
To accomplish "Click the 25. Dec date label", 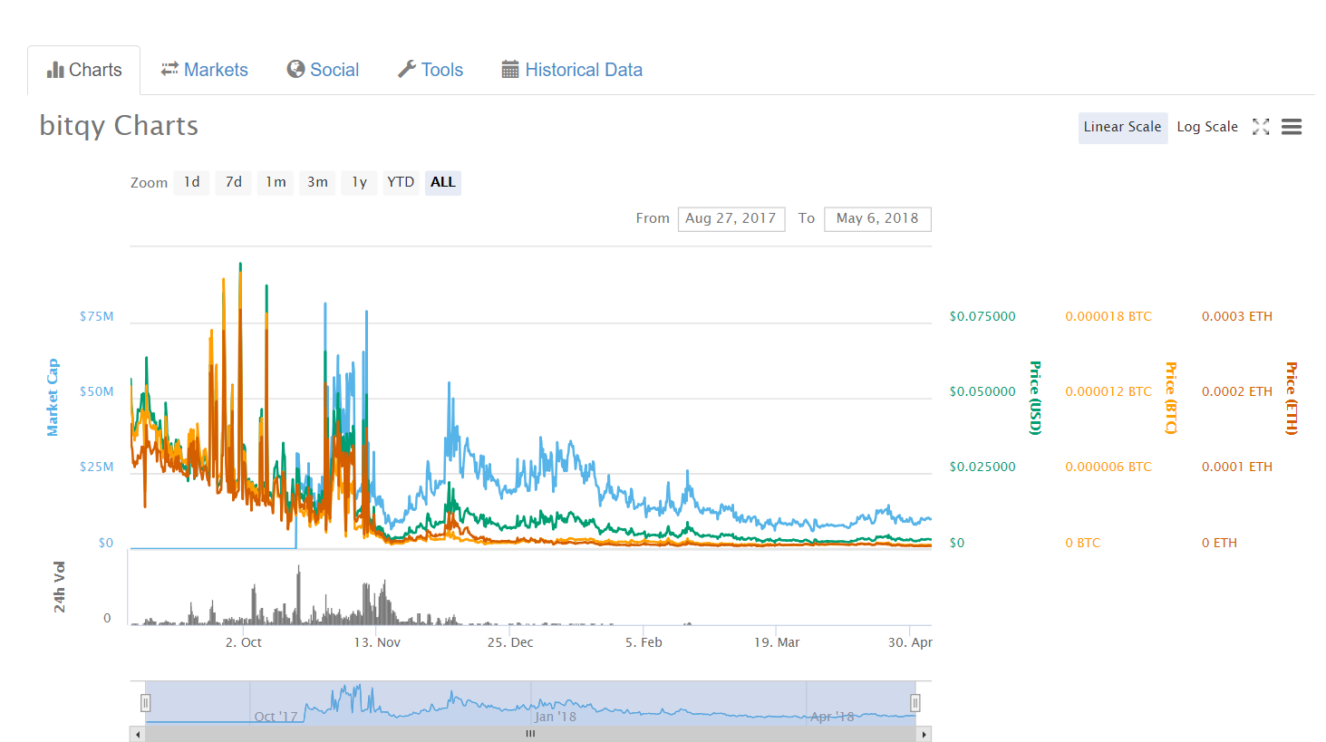I will point(510,642).
